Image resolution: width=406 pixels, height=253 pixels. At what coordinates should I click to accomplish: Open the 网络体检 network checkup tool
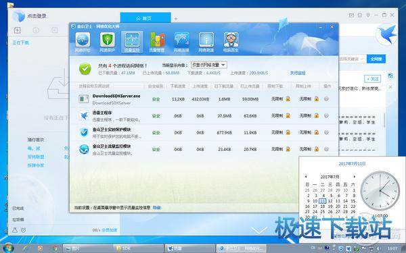83,43
